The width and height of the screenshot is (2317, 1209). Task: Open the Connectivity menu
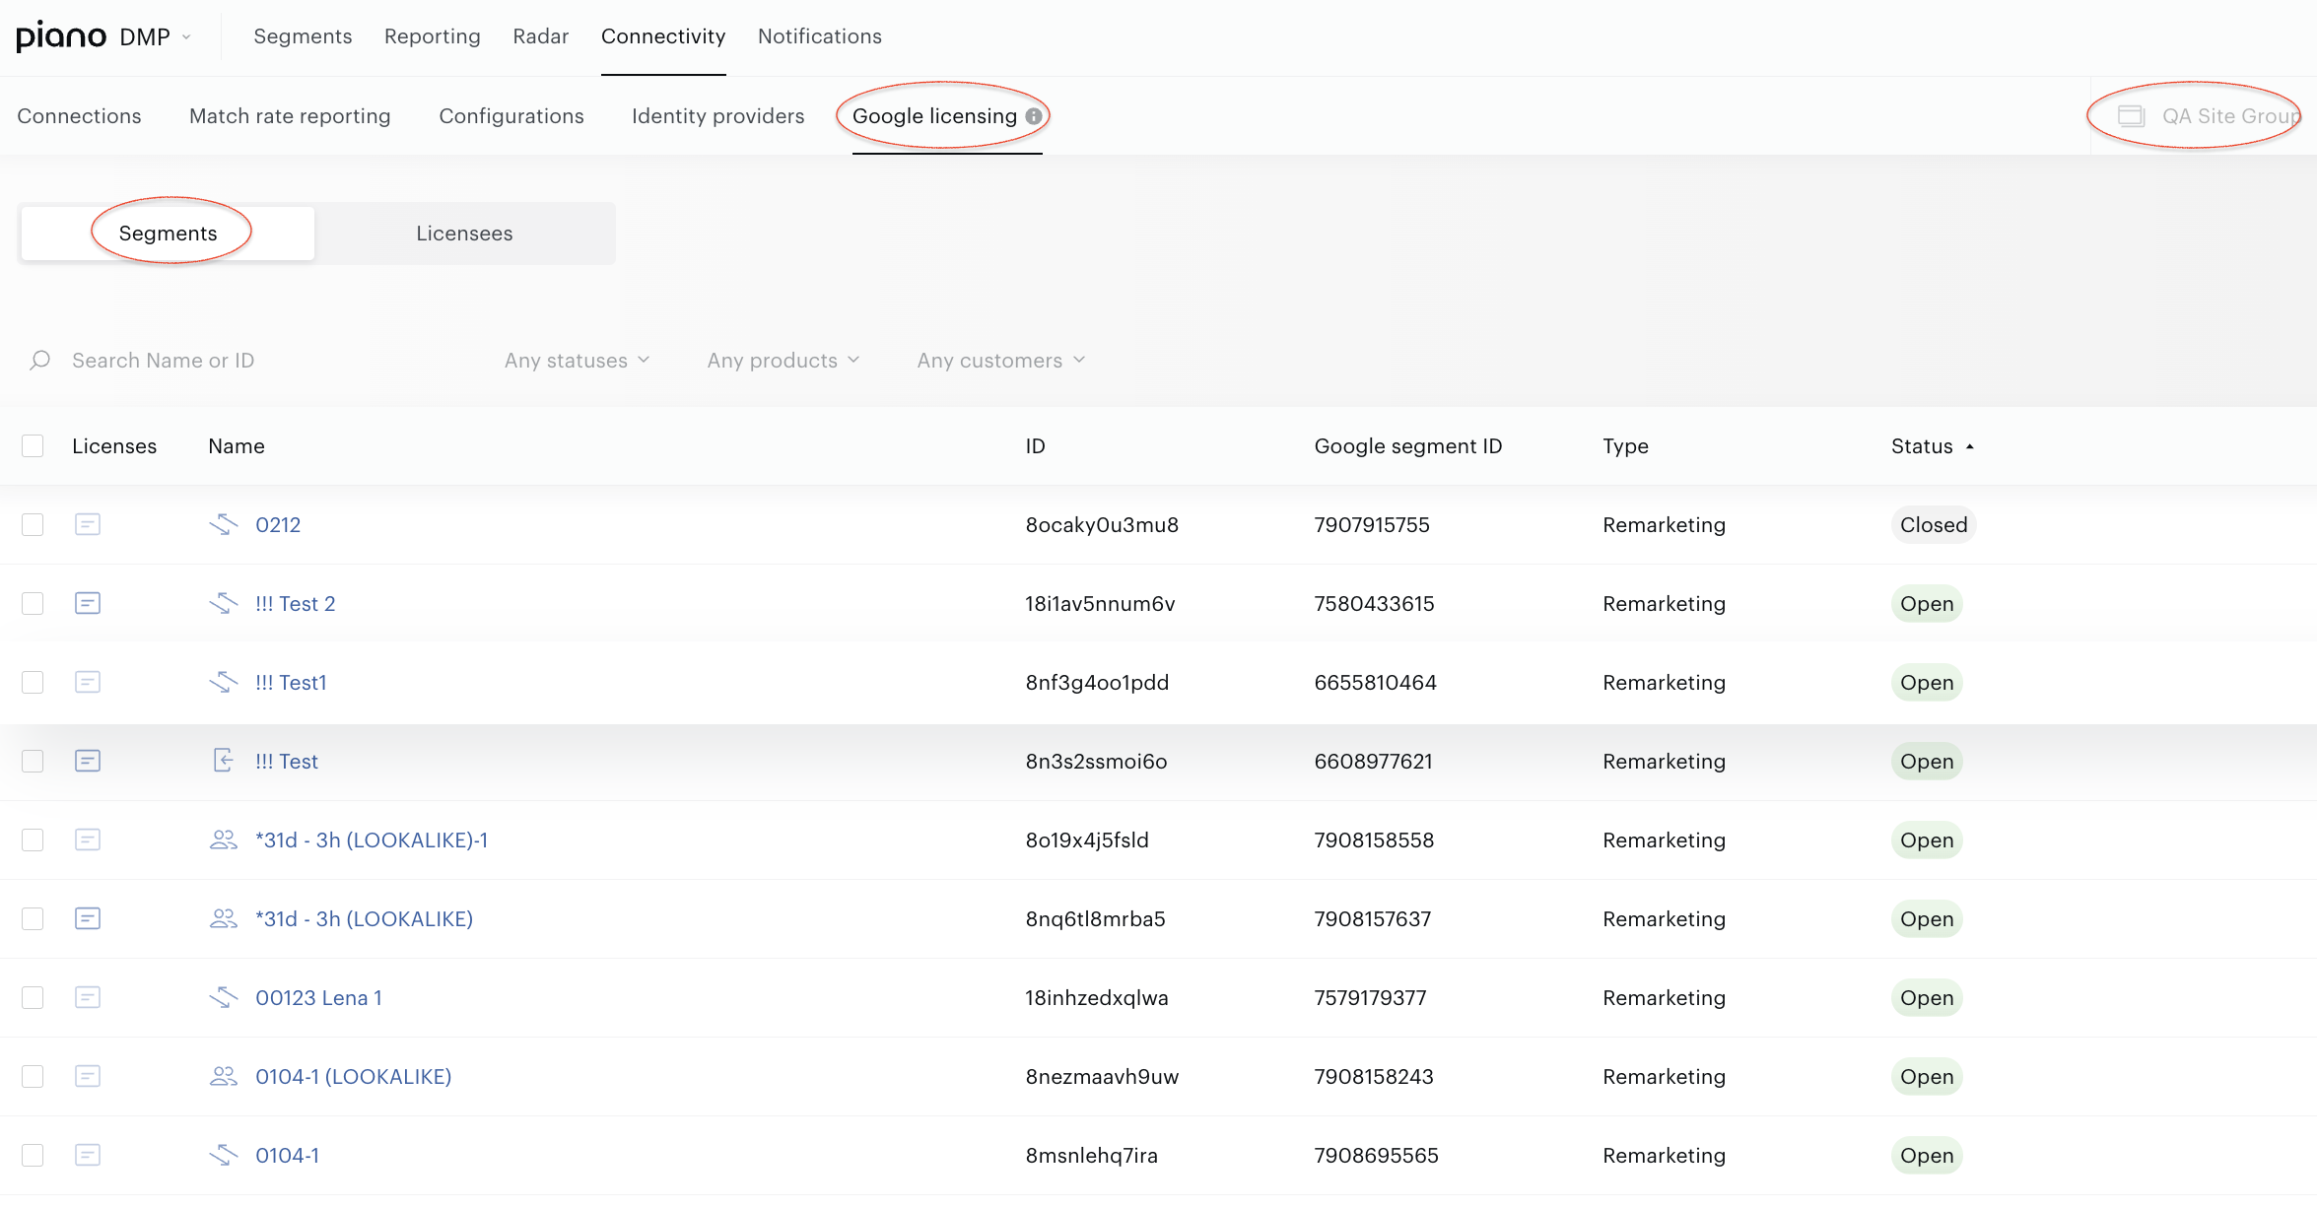[663, 36]
